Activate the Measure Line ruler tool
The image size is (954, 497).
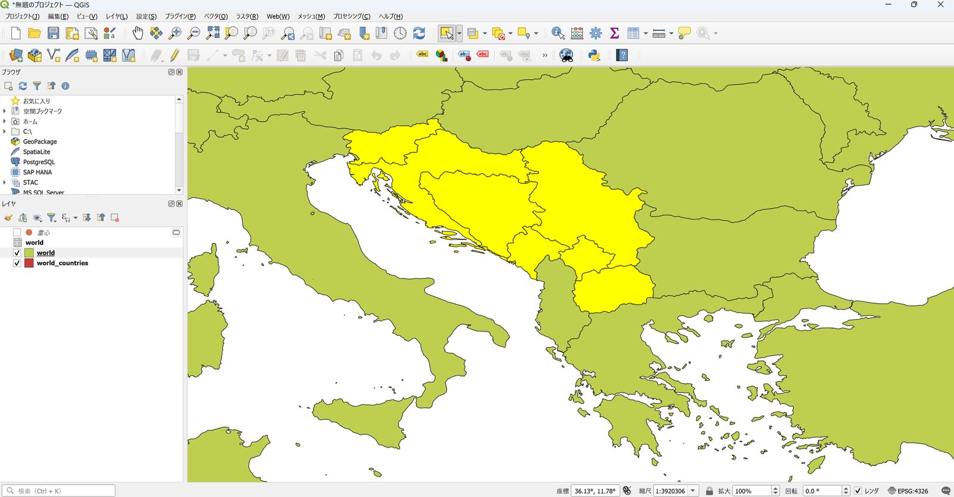click(x=659, y=33)
